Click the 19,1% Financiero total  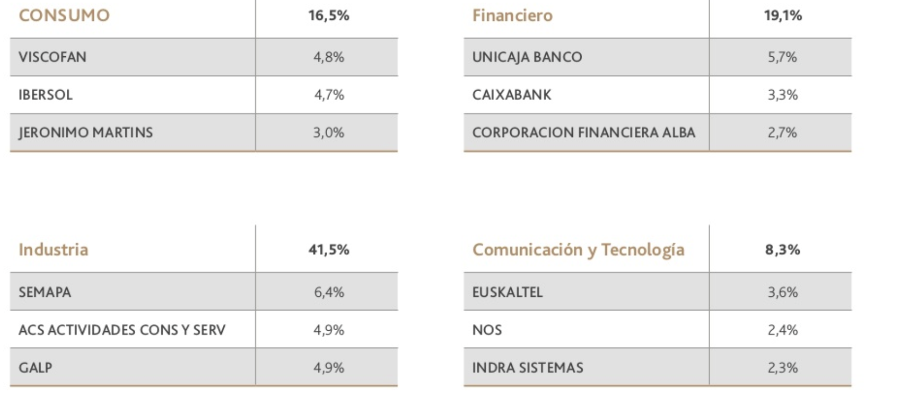pos(783,15)
